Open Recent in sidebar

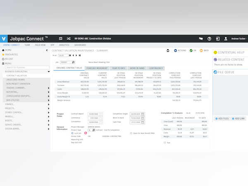pyautogui.click(x=7, y=59)
